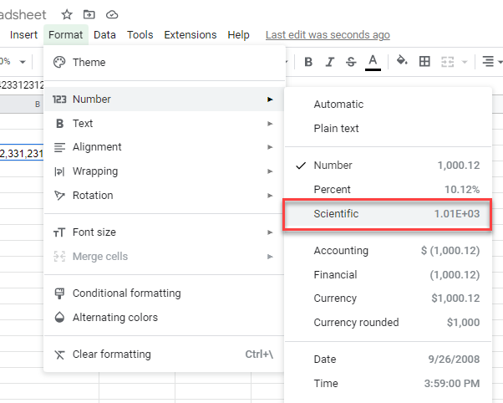Expand the horizontal align dropdown
Viewport: 503px width, 403px height.
click(x=492, y=62)
